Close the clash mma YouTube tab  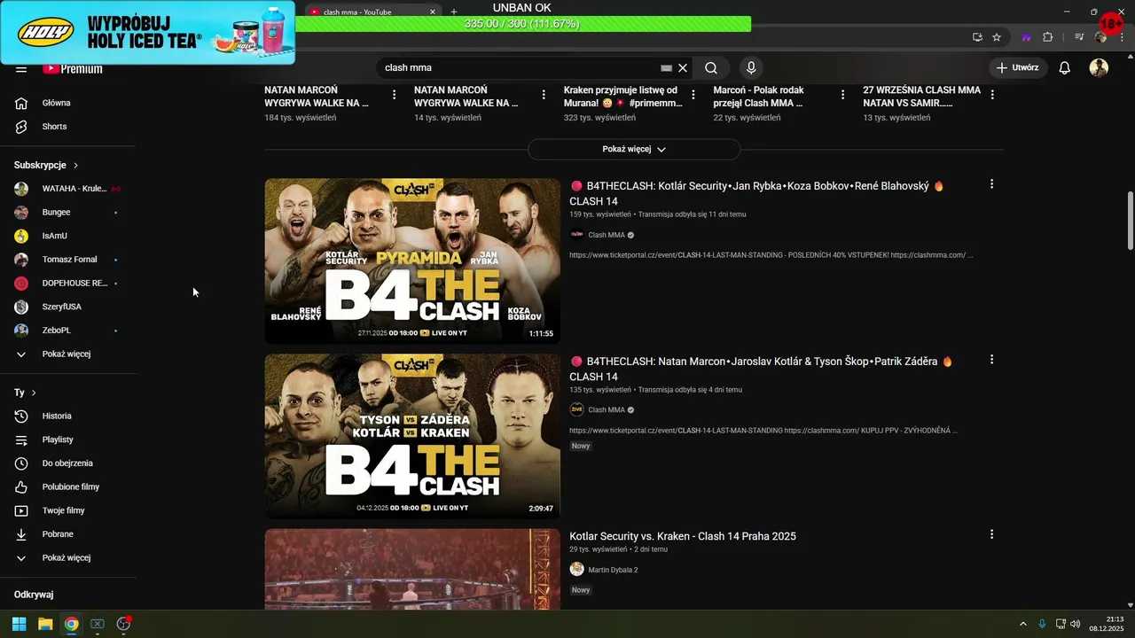(x=433, y=12)
